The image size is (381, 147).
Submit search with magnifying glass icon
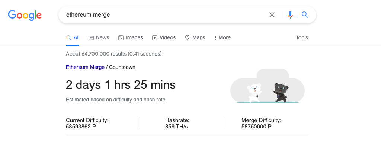[x=305, y=15]
